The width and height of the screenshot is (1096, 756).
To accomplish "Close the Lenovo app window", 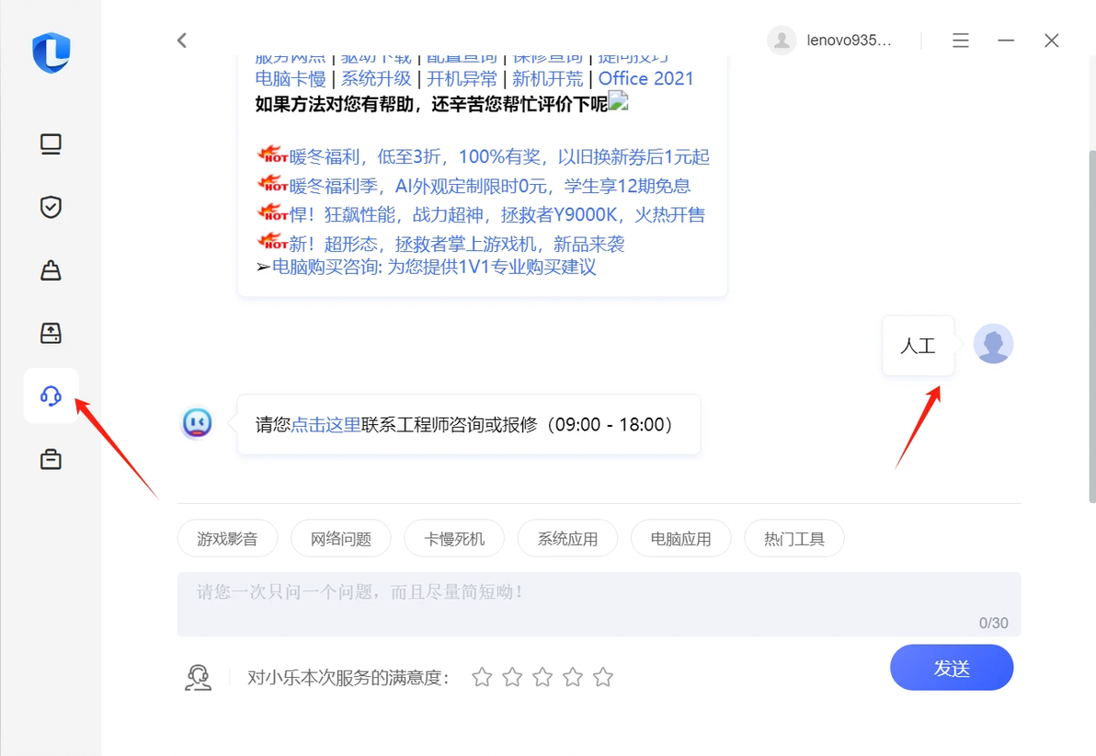I will tap(1051, 40).
